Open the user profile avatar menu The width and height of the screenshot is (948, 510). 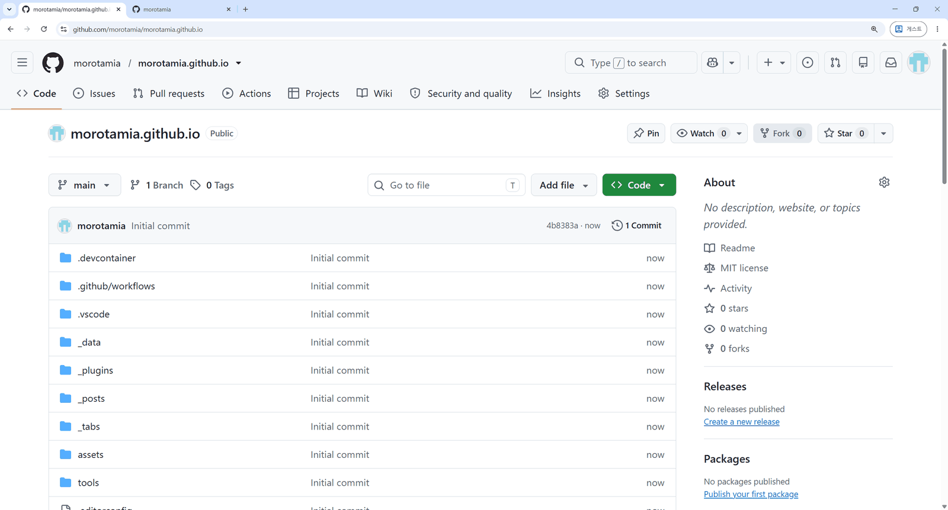click(x=919, y=63)
